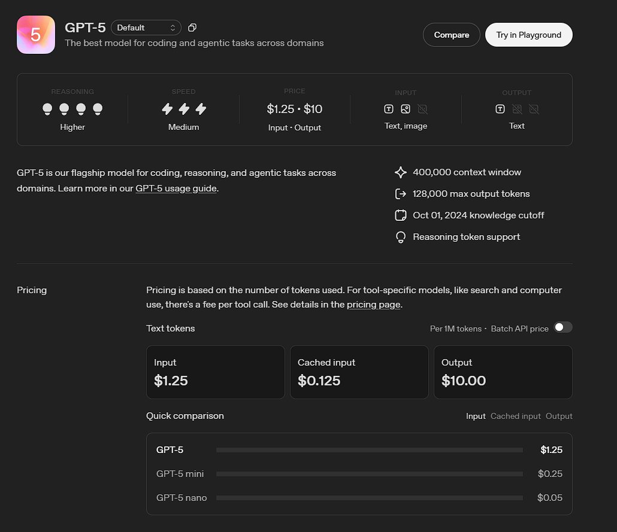
Task: Open the GPT-5 usage guide link
Action: pos(176,189)
